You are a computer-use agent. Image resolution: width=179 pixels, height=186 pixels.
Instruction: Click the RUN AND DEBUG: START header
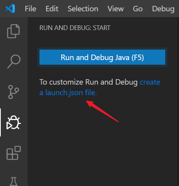tap(75, 28)
